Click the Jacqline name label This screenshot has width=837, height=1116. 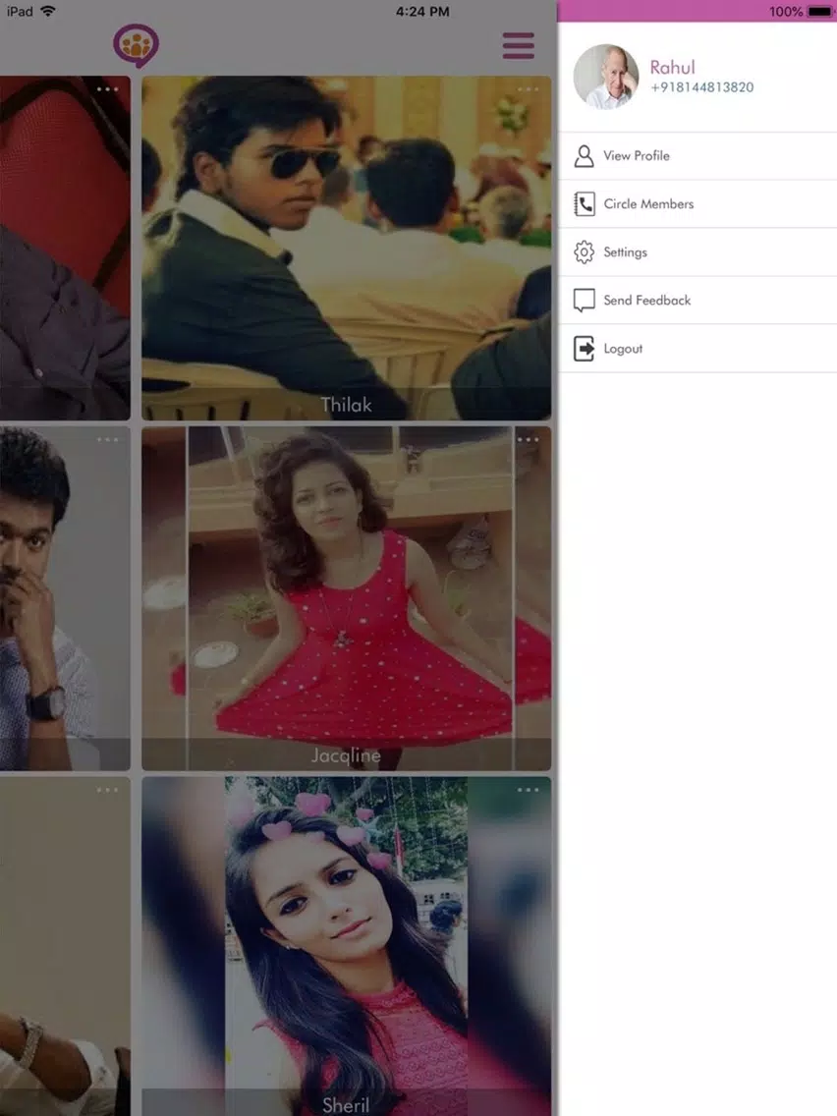pos(346,755)
